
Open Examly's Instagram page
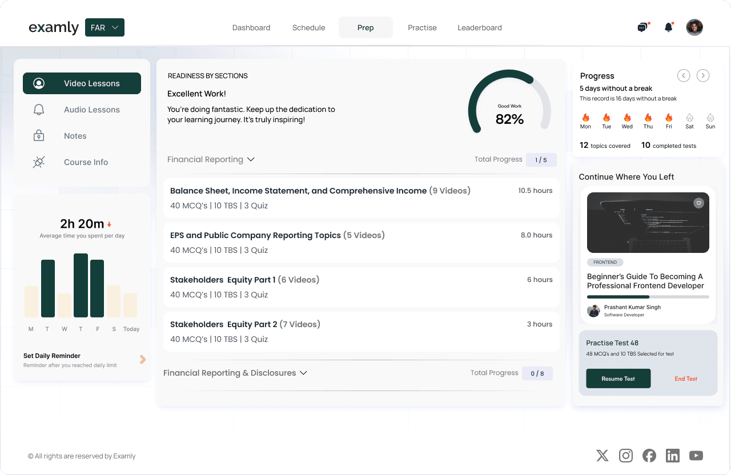625,456
